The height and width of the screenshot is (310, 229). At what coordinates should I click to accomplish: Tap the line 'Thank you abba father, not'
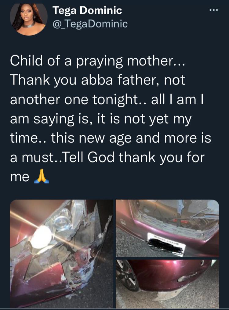97,80
